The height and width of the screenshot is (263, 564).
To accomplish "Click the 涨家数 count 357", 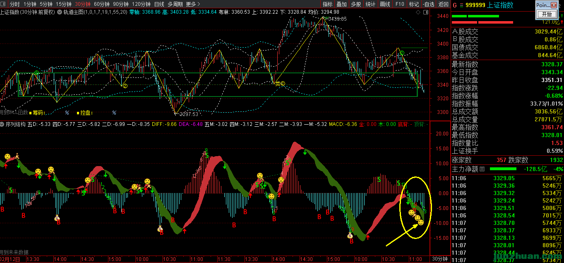I will (501, 160).
